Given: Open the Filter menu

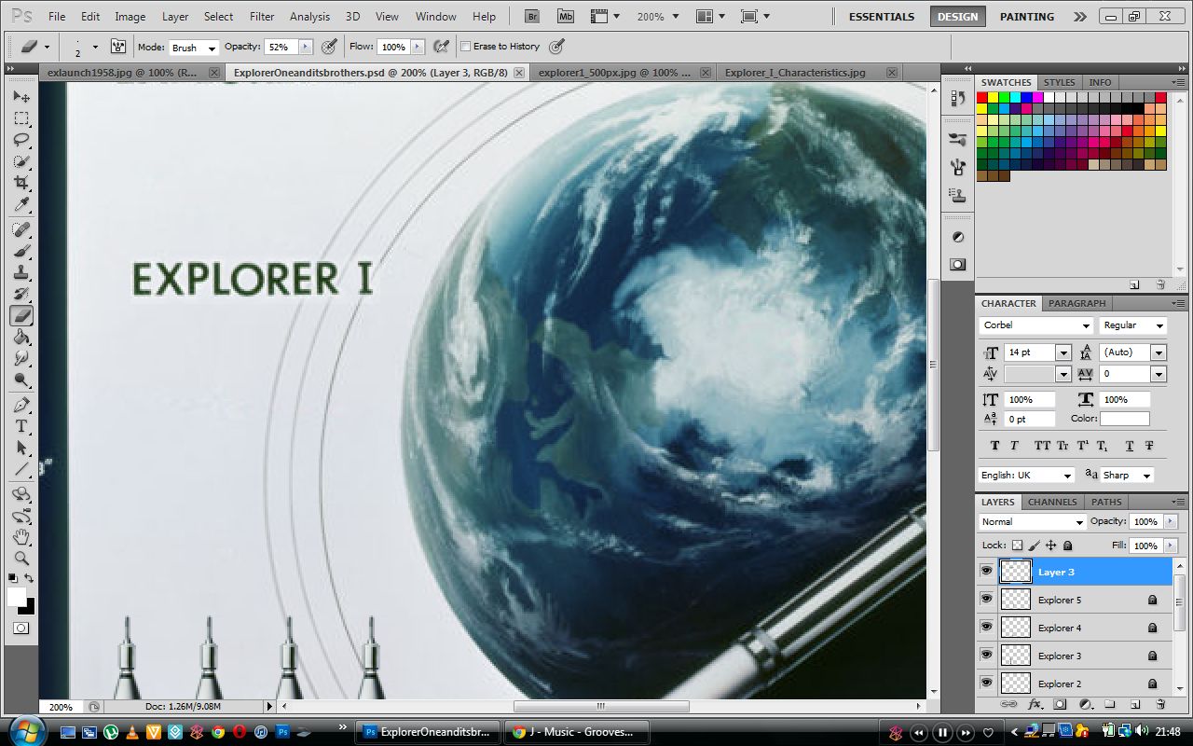Looking at the screenshot, I should pos(262,16).
